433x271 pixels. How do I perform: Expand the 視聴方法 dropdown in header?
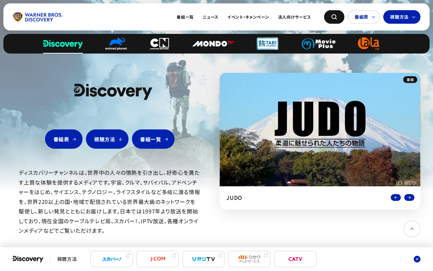(402, 17)
